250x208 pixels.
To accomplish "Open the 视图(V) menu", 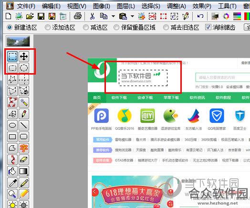I will 76,6.
